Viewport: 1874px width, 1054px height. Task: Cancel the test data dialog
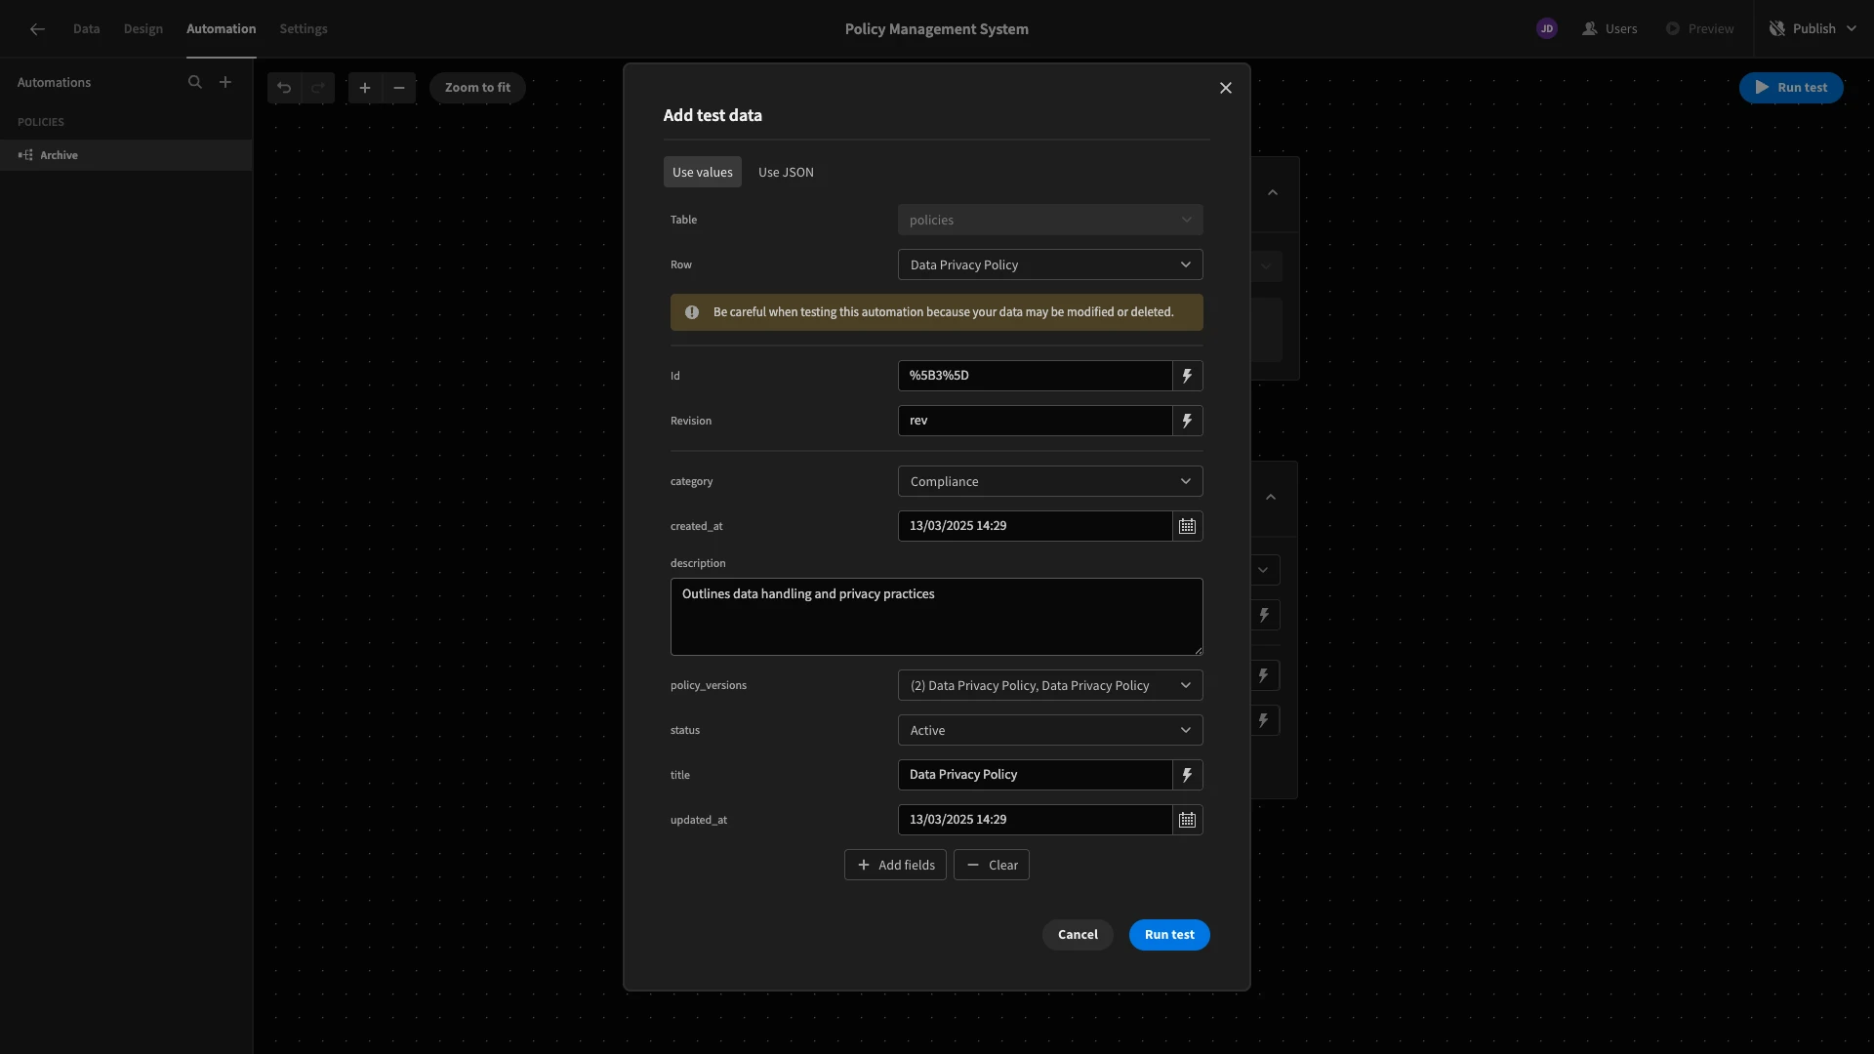point(1078,935)
